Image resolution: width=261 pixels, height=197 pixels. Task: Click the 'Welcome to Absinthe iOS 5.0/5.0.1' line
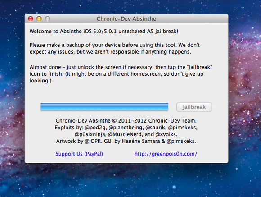pyautogui.click(x=104, y=32)
